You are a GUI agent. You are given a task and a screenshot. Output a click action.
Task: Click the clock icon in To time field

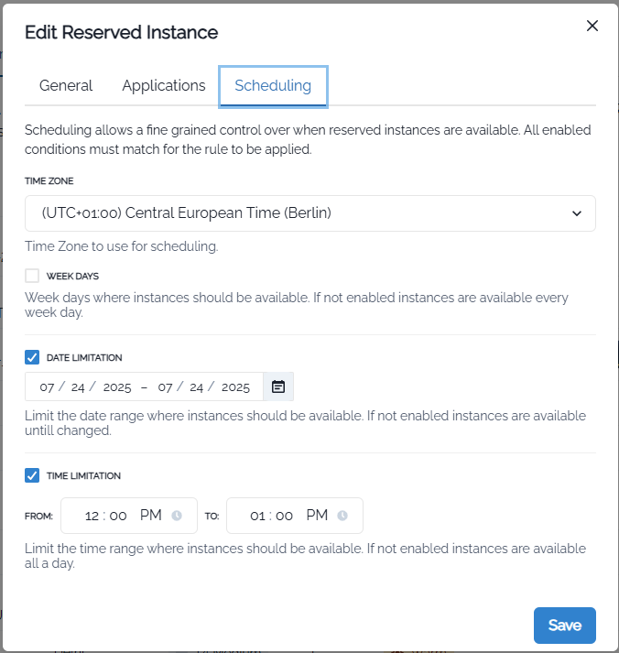pyautogui.click(x=342, y=516)
